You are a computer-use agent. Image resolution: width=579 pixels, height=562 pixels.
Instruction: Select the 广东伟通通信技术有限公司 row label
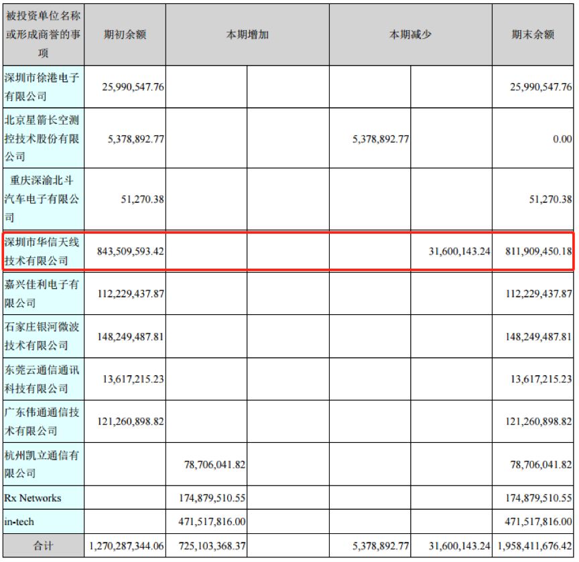click(42, 422)
